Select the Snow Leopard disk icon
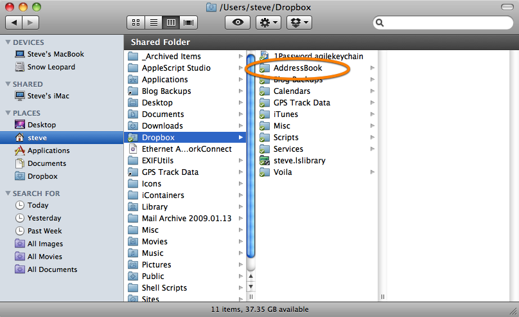Image resolution: width=519 pixels, height=317 pixels. tap(20, 67)
